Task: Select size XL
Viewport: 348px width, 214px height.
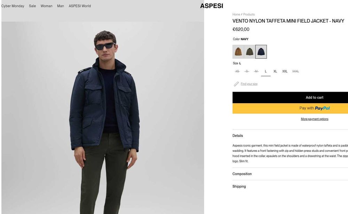Action: click(x=275, y=72)
